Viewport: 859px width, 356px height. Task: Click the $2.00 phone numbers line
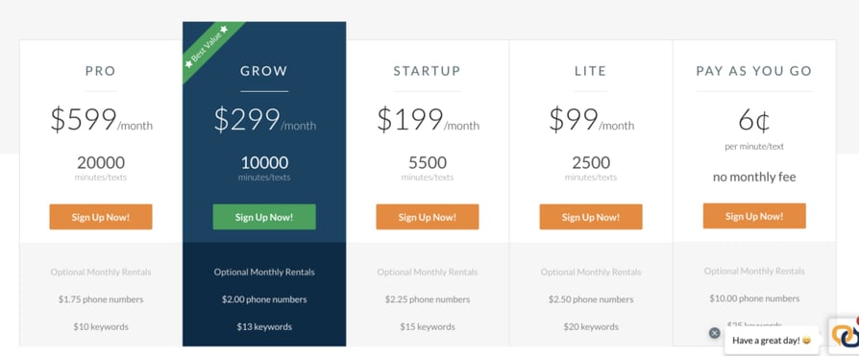click(x=264, y=299)
